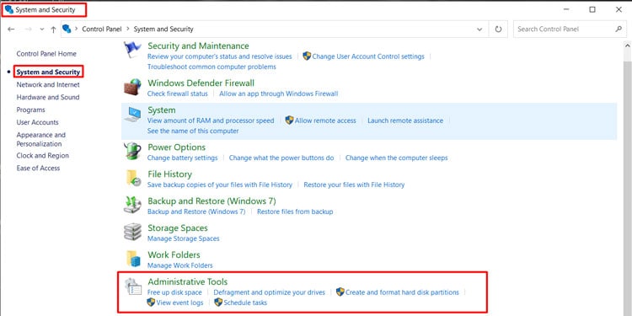Open Security and Maintenance heading
This screenshot has height=316, width=632.
pos(198,46)
